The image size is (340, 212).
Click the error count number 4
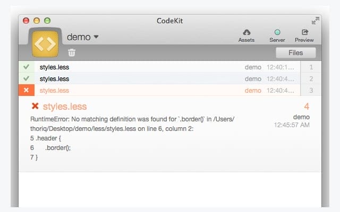(x=307, y=107)
